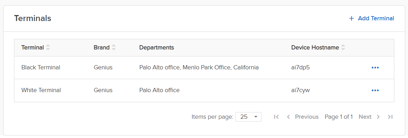Click Palo Alto office in White Terminal row
Screen dimensions: 408x138
pos(159,90)
